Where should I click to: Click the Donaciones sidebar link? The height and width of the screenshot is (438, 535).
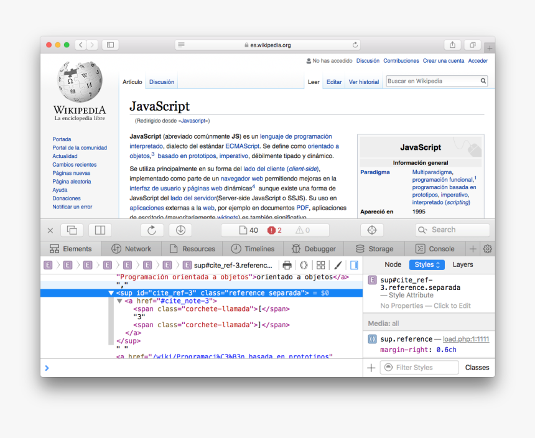(x=65, y=198)
